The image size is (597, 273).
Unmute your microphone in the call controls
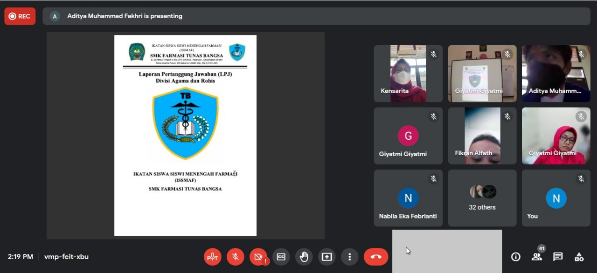(236, 257)
